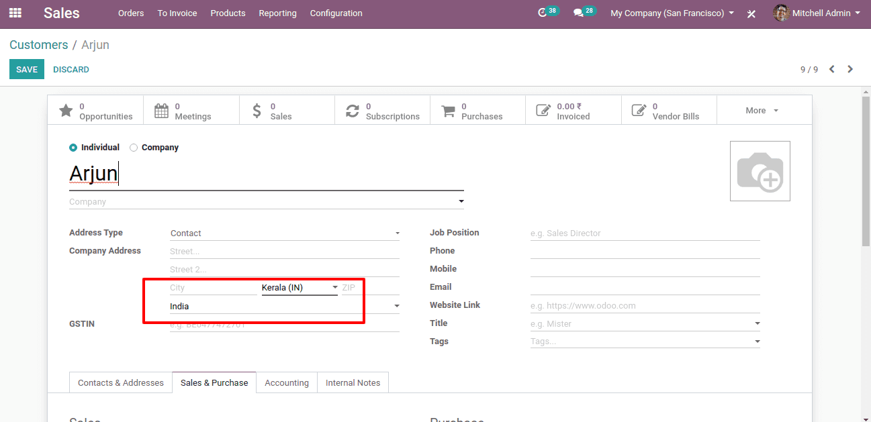
Task: Click the 9 / 9 pager counter
Action: pyautogui.click(x=809, y=70)
